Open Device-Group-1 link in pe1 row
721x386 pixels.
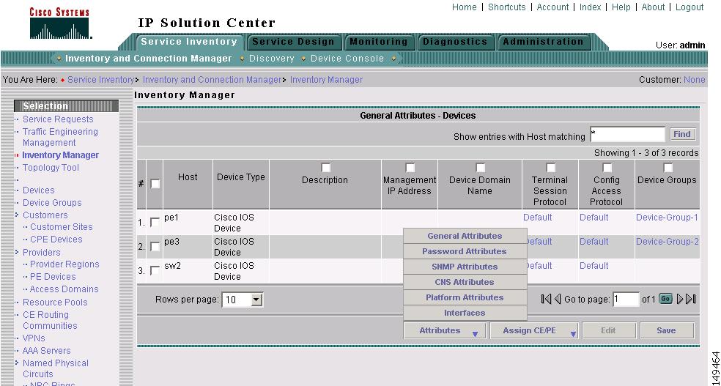(668, 218)
